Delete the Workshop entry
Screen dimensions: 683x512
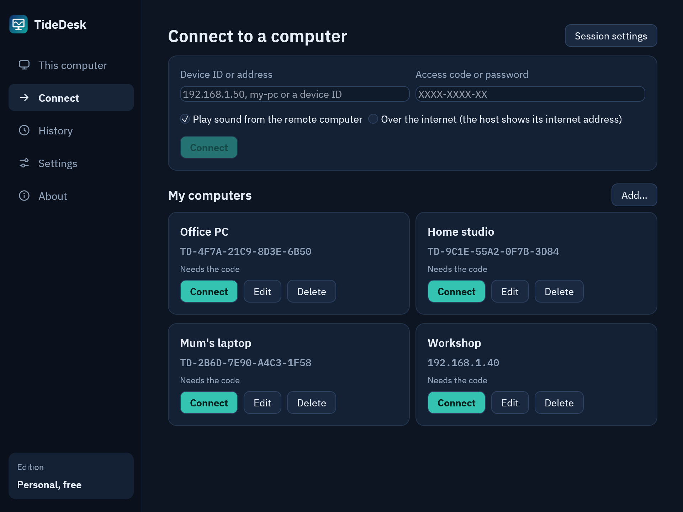pyautogui.click(x=559, y=403)
